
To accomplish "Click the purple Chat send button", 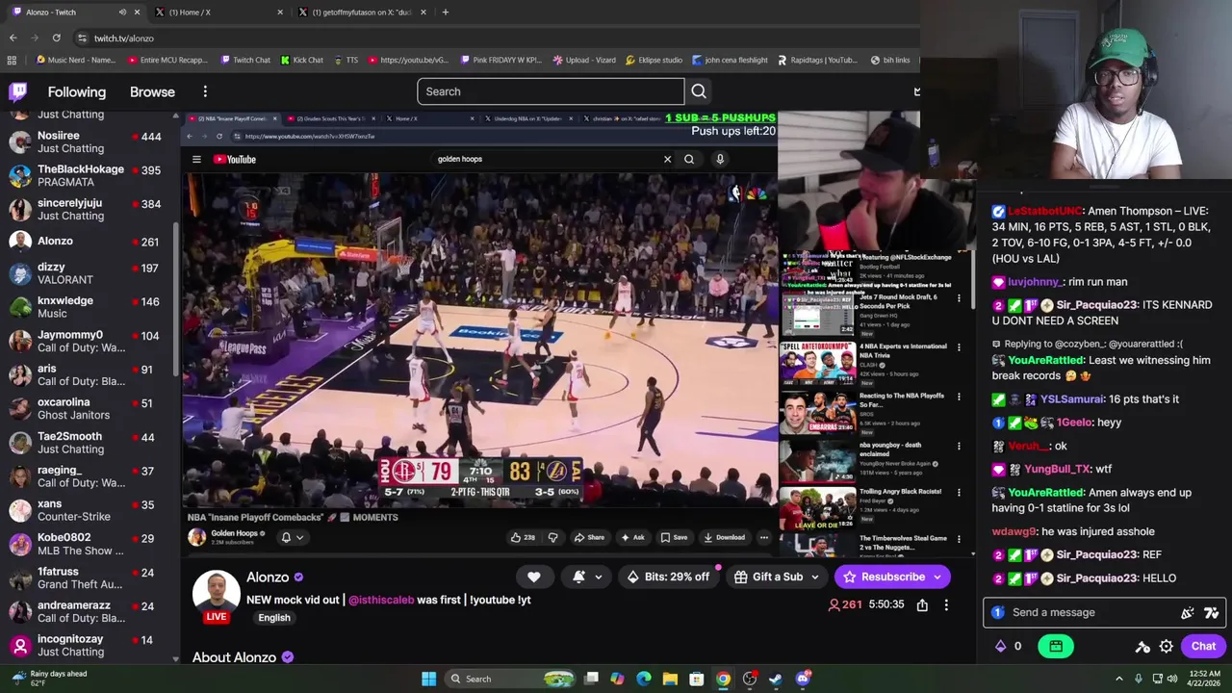I will click(x=1203, y=646).
